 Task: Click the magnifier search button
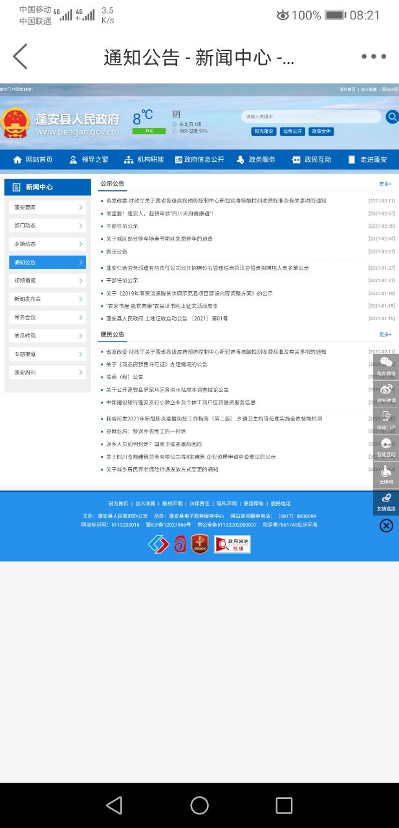click(392, 116)
